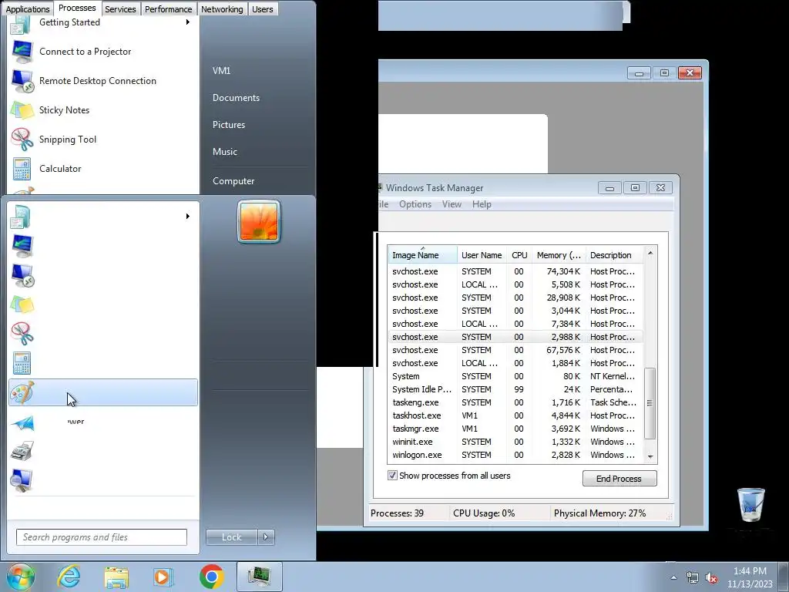Image resolution: width=789 pixels, height=592 pixels.
Task: Select the winlogon.exe process row
Action: click(x=515, y=455)
